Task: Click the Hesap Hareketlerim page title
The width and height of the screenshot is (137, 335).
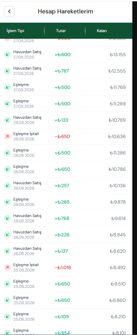Action: 65,12
